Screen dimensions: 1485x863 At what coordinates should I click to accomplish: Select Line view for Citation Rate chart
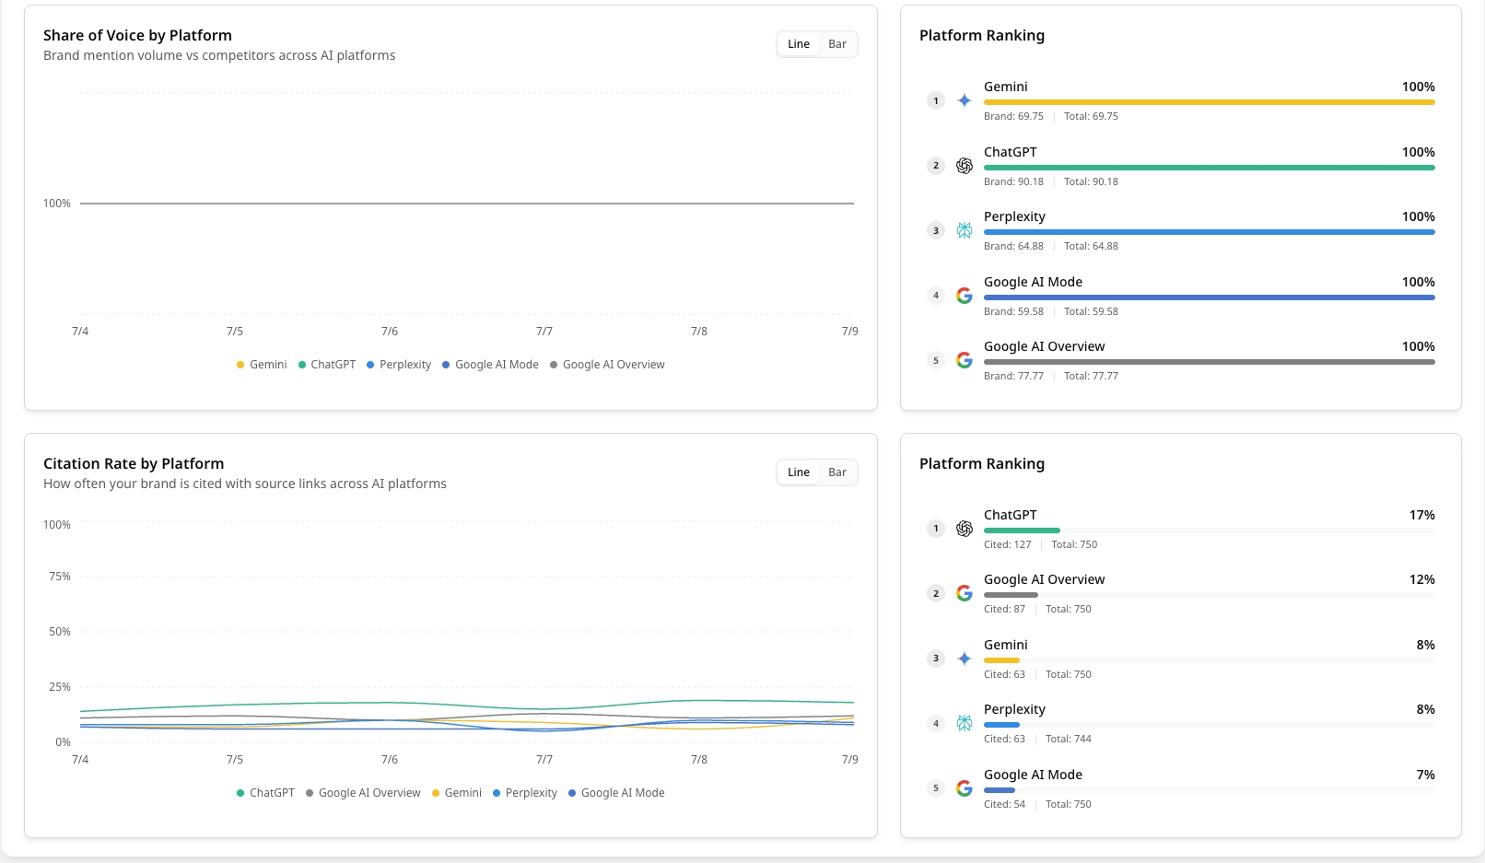tap(799, 472)
